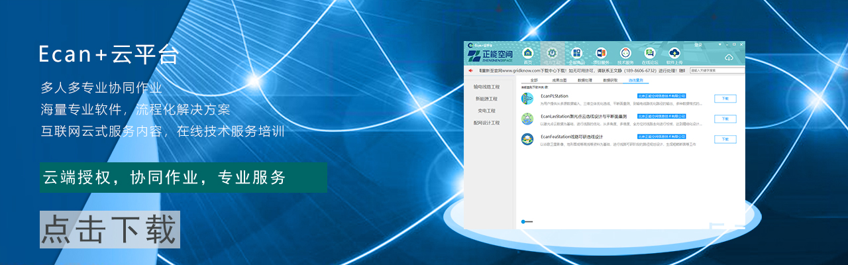The image size is (848, 265).
Task: Click the scrolling announcement text with gridknow.com
Action: pyautogui.click(x=582, y=70)
